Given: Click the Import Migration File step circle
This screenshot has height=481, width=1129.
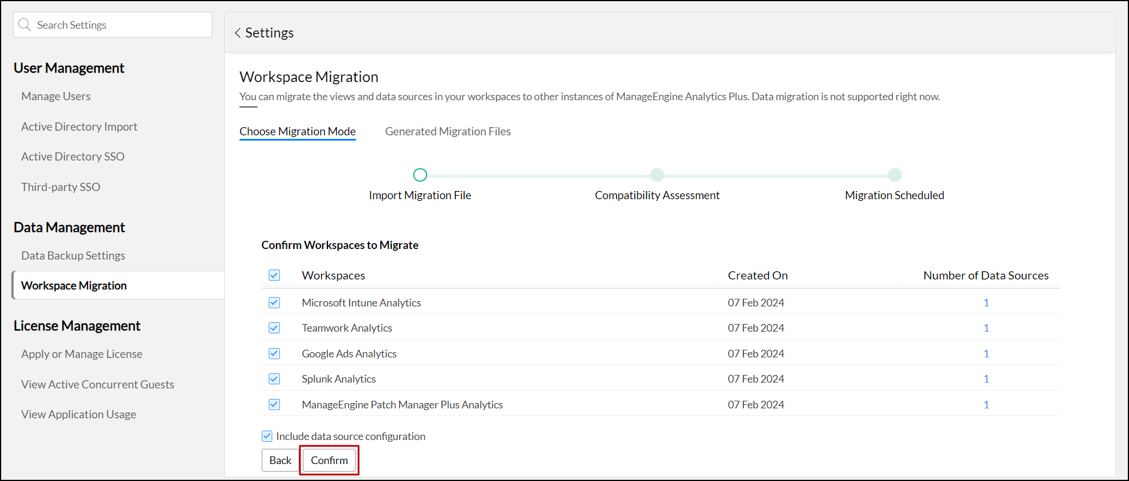Looking at the screenshot, I should click(x=420, y=175).
